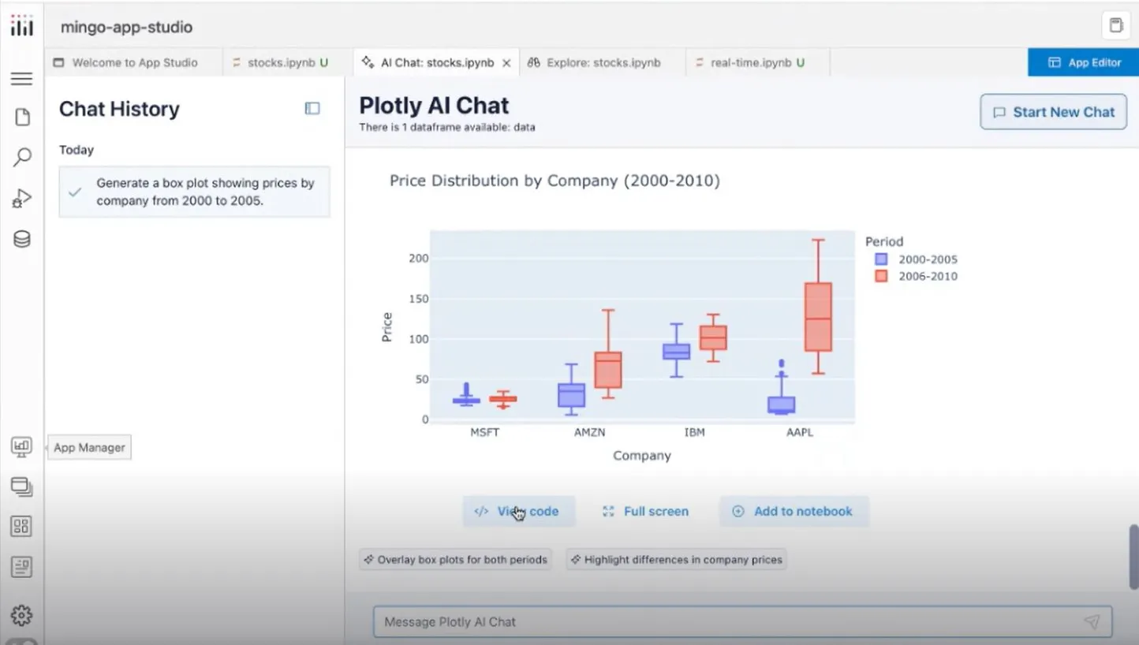The width and height of the screenshot is (1139, 645).
Task: Click the AMZN 2006-2010 red box
Action: [608, 370]
